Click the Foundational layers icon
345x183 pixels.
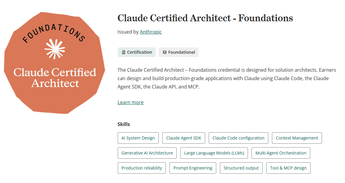coord(165,52)
